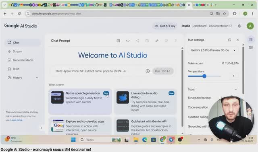Screen dimensions: 258x152
Task: Toggle the Run settings tune icon on right rail
Action: point(251,39)
